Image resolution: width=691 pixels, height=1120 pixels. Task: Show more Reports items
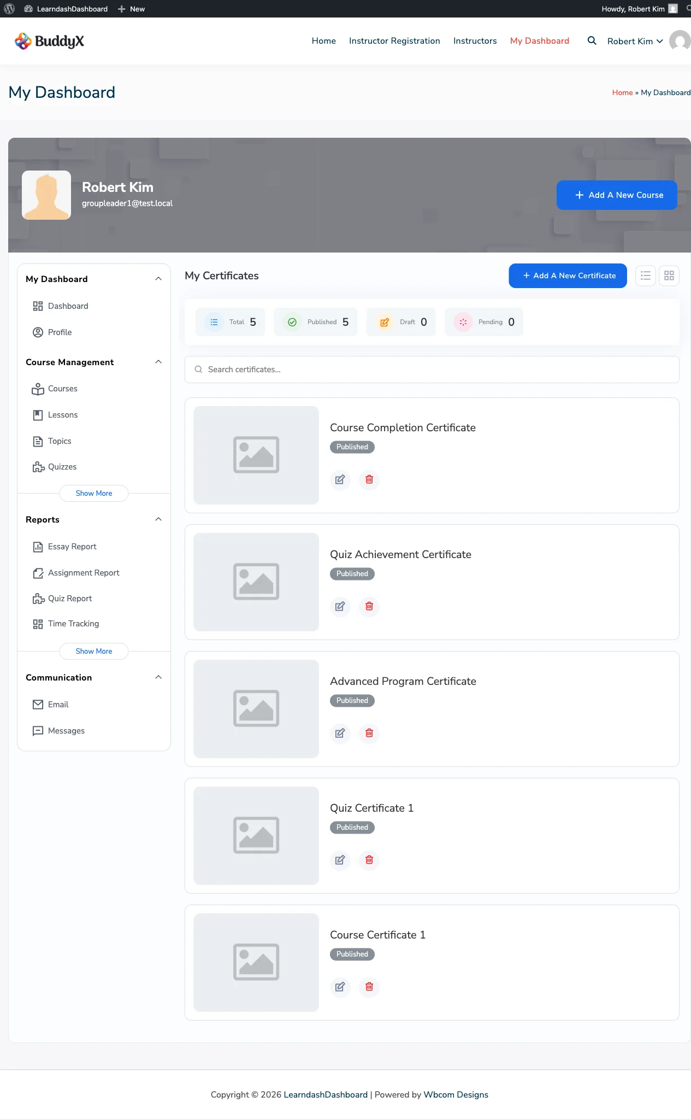(x=94, y=651)
